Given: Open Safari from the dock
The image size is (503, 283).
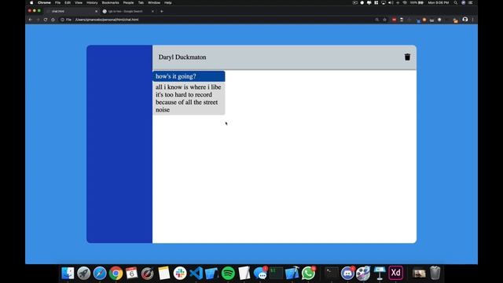Looking at the screenshot, I should pyautogui.click(x=100, y=274).
